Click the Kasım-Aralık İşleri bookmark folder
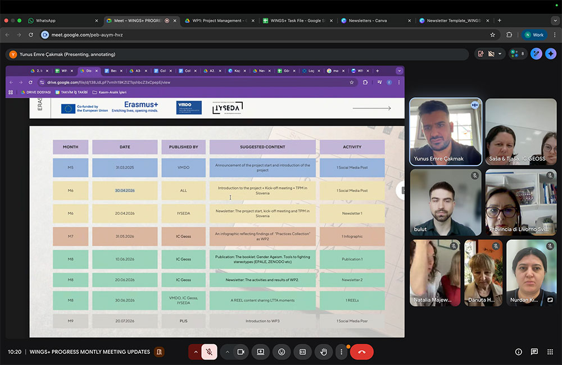562x365 pixels. tap(110, 92)
